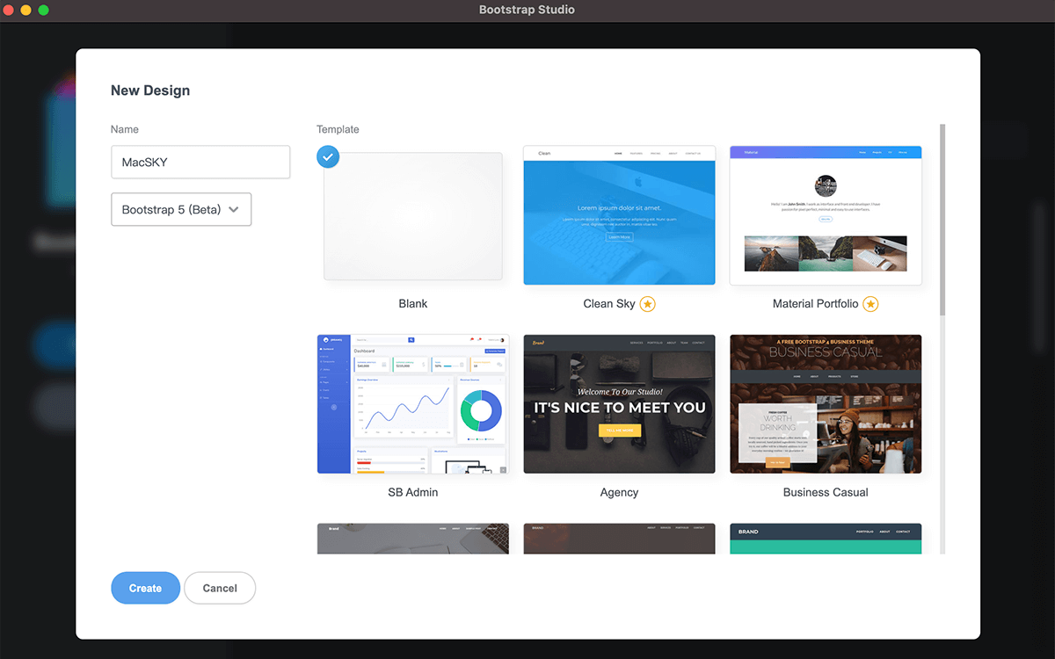The height and width of the screenshot is (659, 1055).
Task: Close the Bootstrap Studio window
Action: (9, 11)
